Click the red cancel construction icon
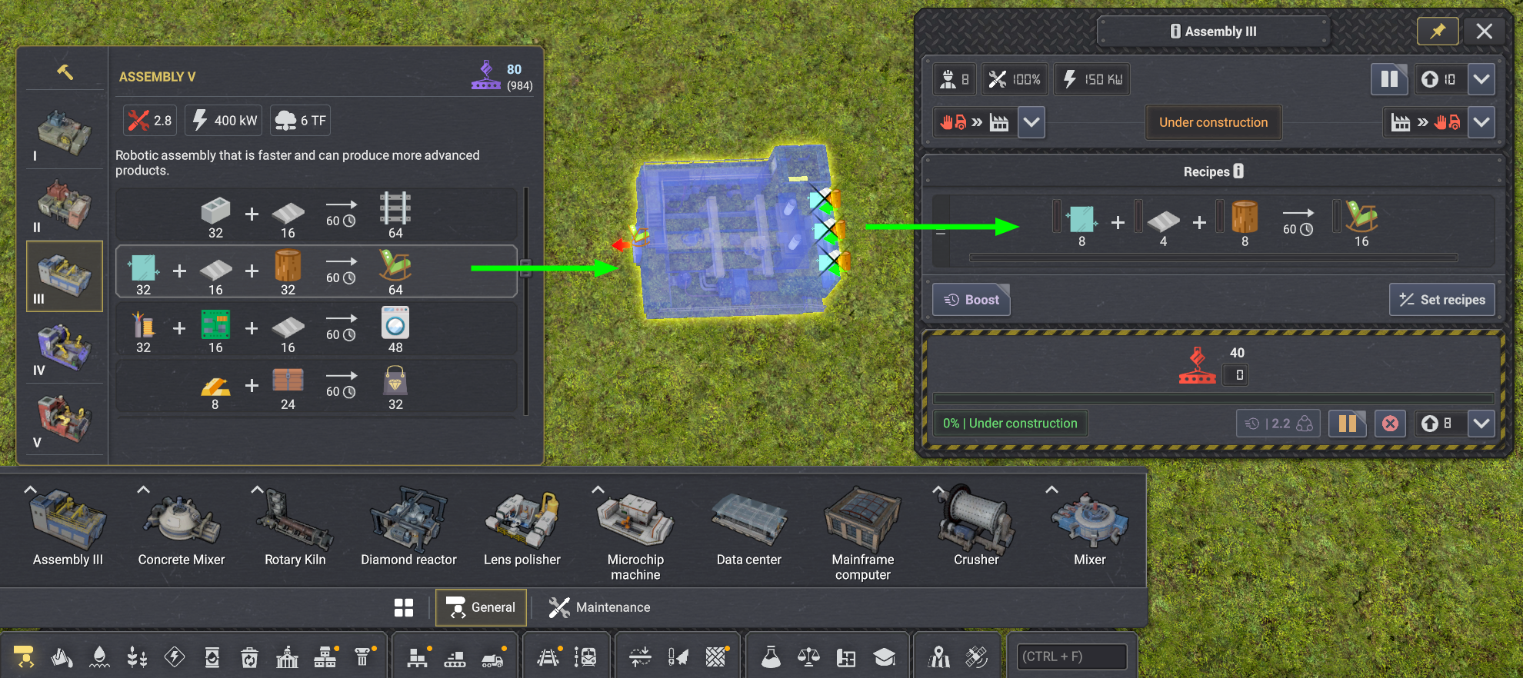This screenshot has height=678, width=1523. pyautogui.click(x=1390, y=424)
